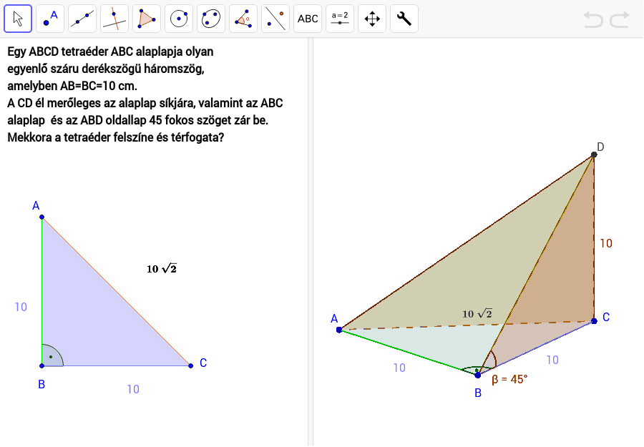Select the Move Graphics View tool
This screenshot has width=644, height=447.
(x=372, y=19)
